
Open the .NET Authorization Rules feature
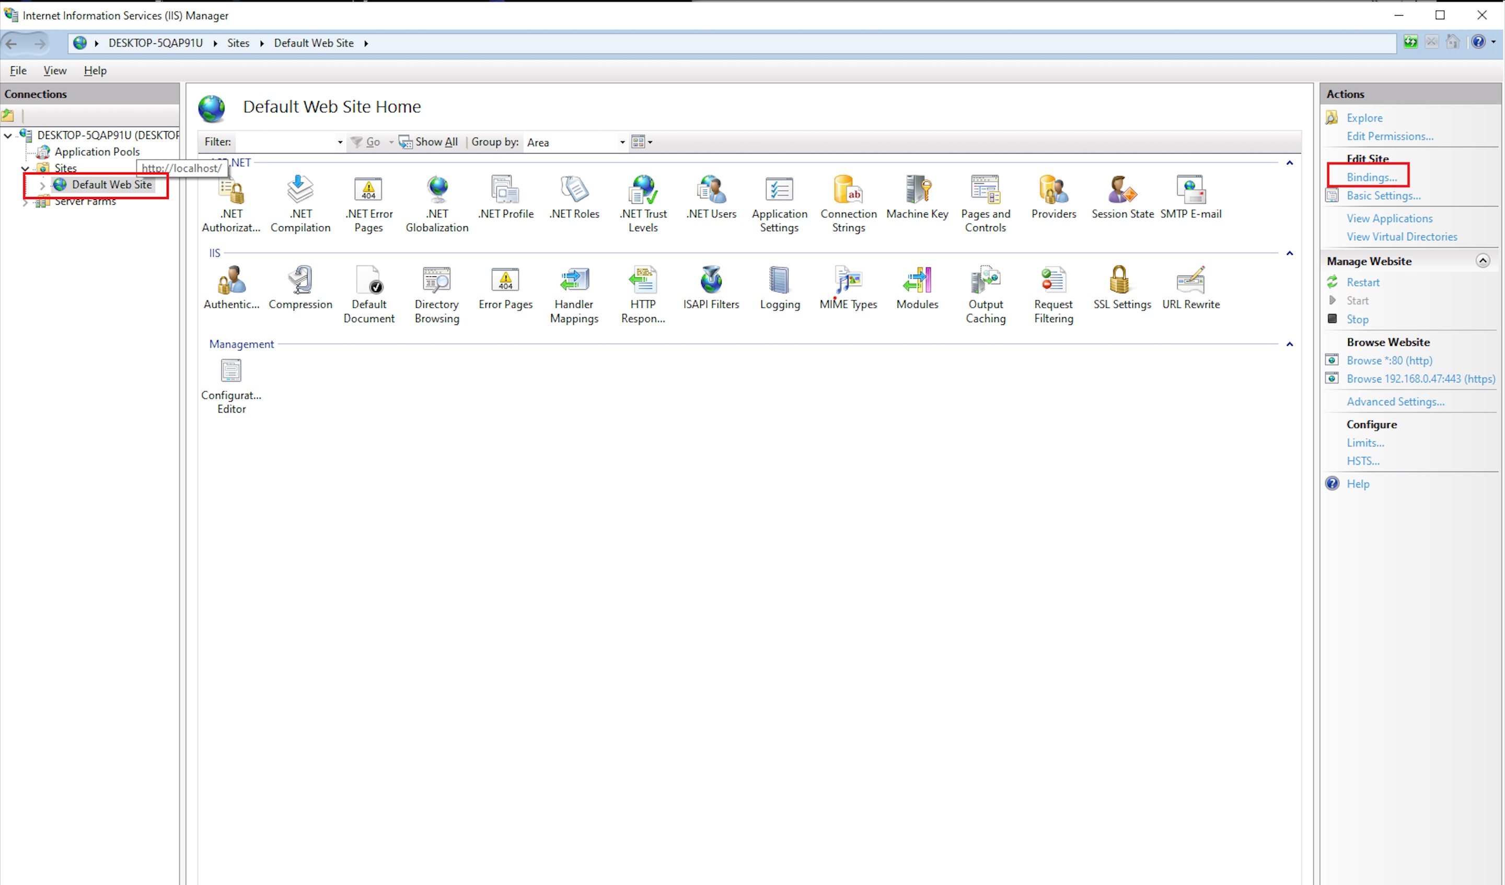click(231, 204)
